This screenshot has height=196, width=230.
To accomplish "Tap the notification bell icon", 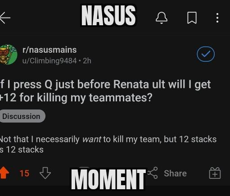I will [x=162, y=18].
